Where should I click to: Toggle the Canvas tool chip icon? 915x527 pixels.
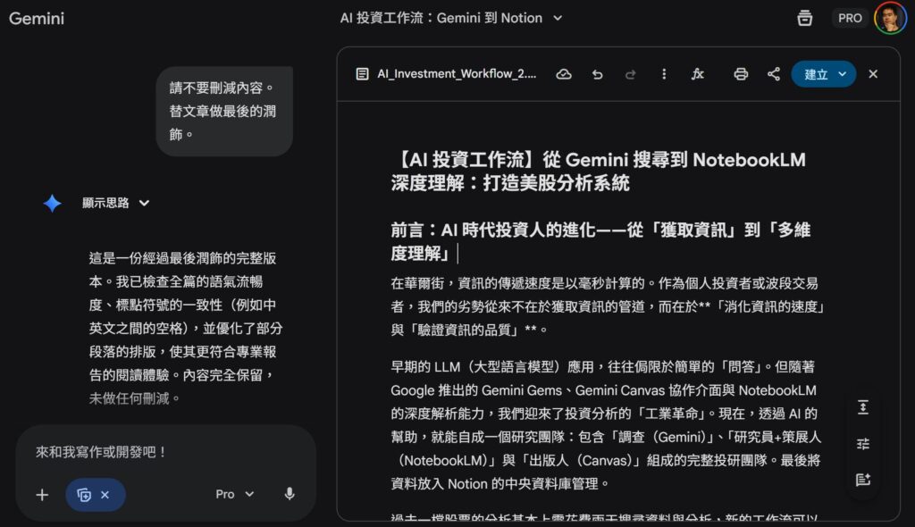pos(84,495)
